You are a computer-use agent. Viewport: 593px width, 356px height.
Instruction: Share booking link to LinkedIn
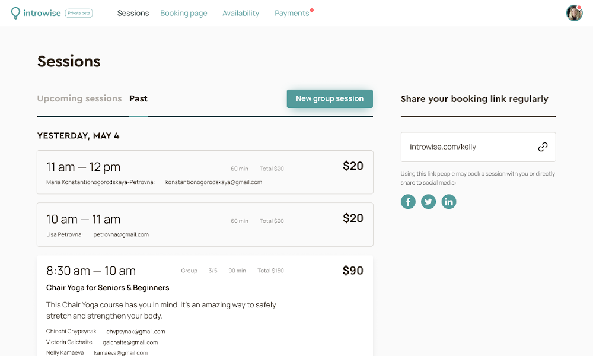click(x=449, y=202)
